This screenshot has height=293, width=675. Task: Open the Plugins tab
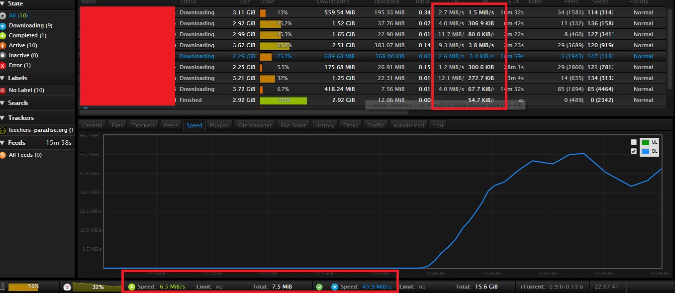point(219,125)
